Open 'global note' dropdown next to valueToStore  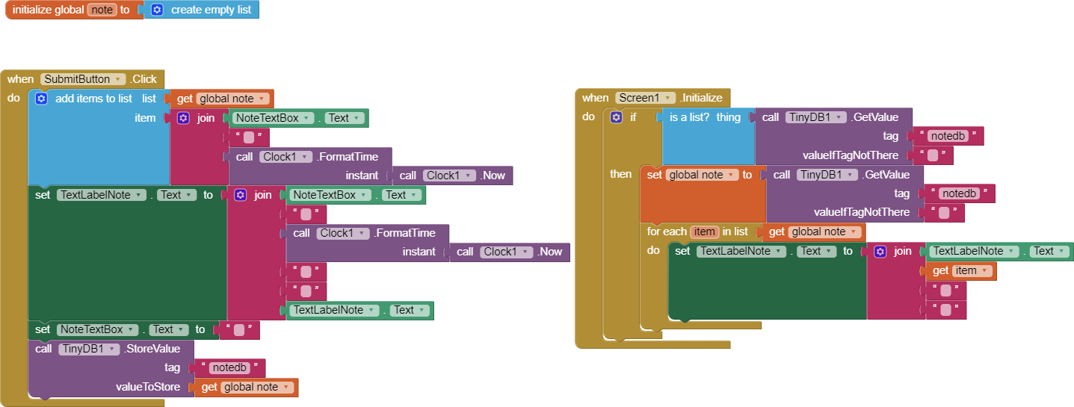point(286,387)
